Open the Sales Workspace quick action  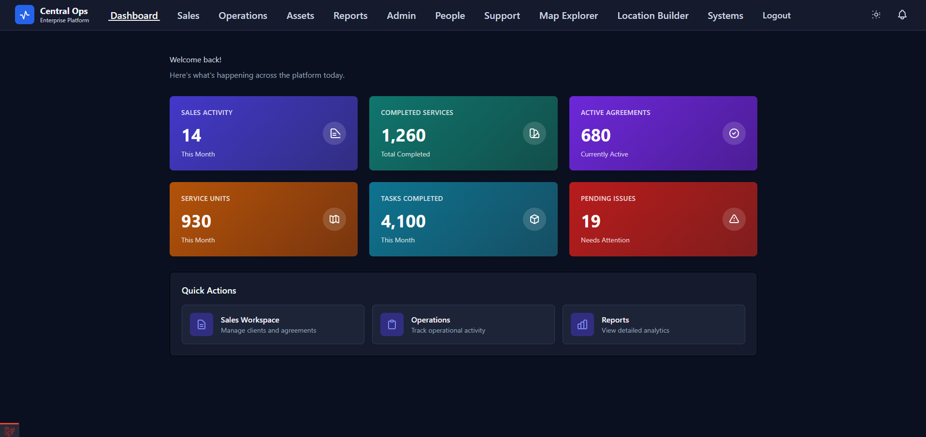click(x=273, y=324)
